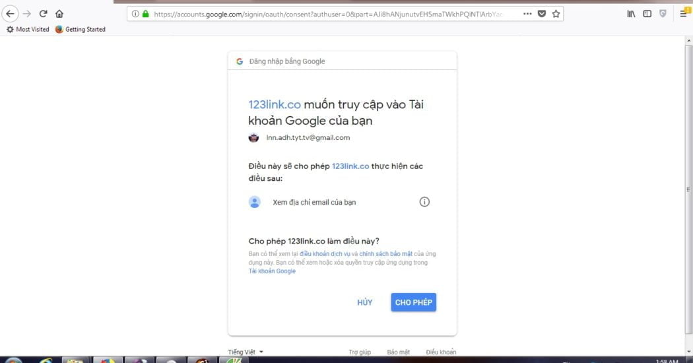This screenshot has width=693, height=363.
Task: Click the shield extension icon
Action: coord(663,14)
